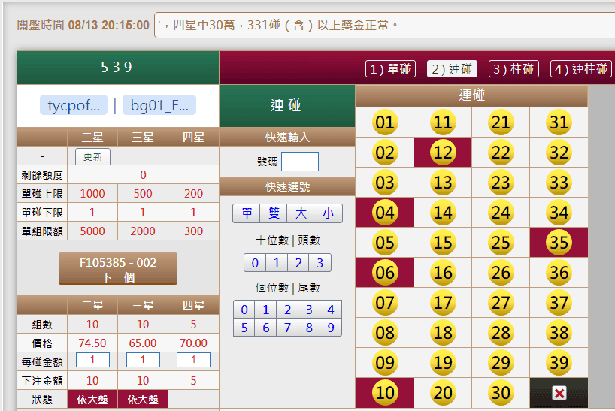
Task: Pick ball number 32
Action: [x=559, y=153]
